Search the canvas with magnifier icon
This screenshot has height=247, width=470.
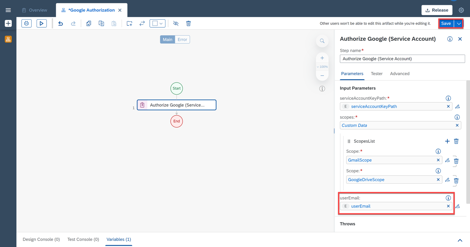coord(322,41)
